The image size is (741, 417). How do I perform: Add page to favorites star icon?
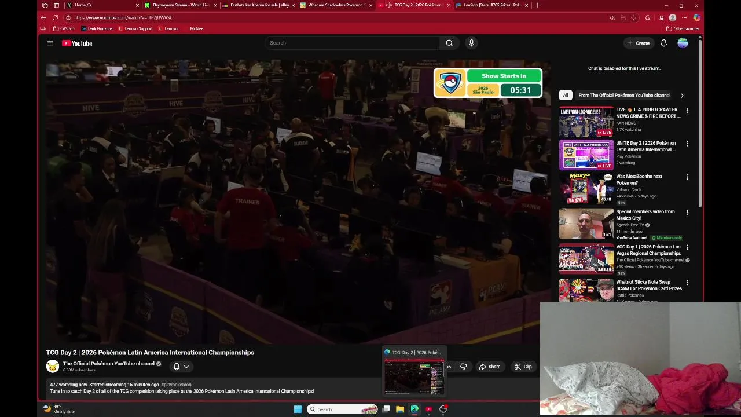[x=634, y=17]
